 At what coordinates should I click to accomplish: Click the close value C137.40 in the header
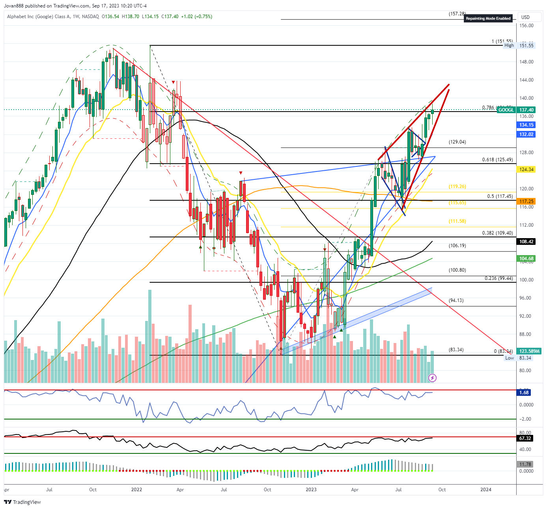point(170,17)
